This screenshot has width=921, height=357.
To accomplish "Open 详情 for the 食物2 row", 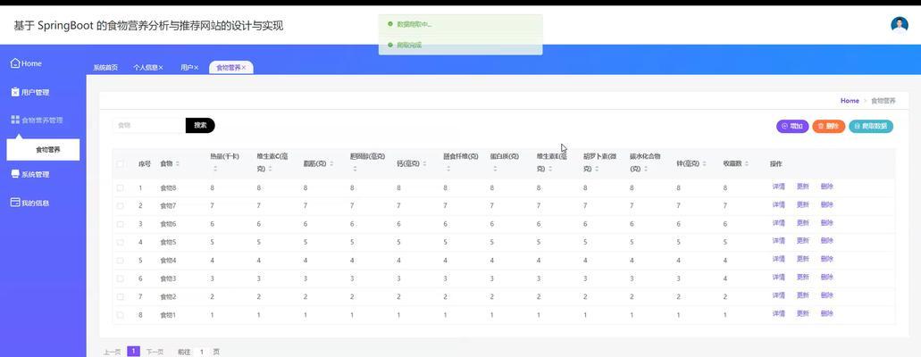I will click(778, 295).
